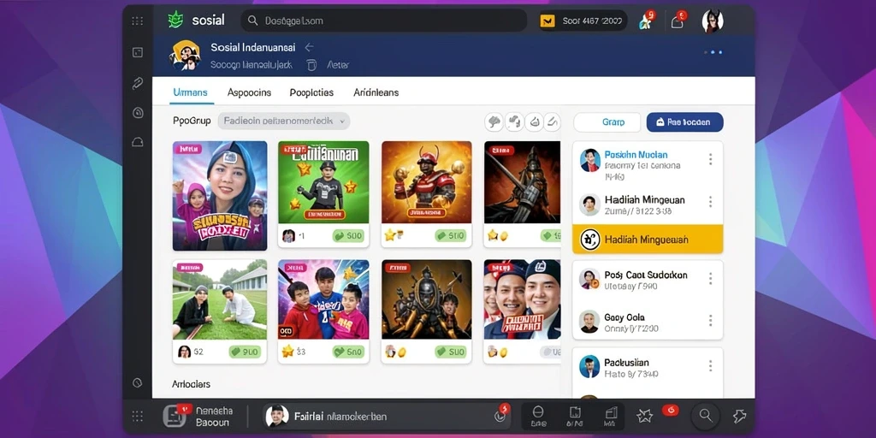Click the blue Ree locaen button
The width and height of the screenshot is (876, 438).
[x=685, y=121]
